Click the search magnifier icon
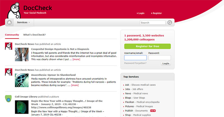The height and width of the screenshot is (117, 224). pos(170,23)
